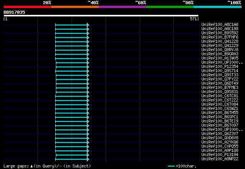Open the UniRef100_B6T097 entry
The image size is (245, 169).
(x=220, y=126)
